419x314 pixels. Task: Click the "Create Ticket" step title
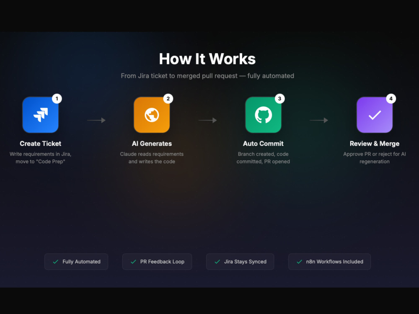(40, 144)
